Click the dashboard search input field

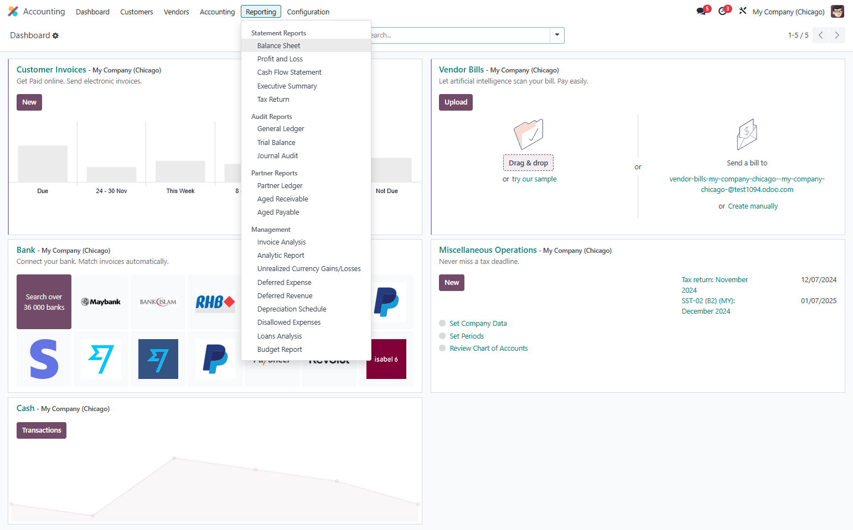point(459,35)
